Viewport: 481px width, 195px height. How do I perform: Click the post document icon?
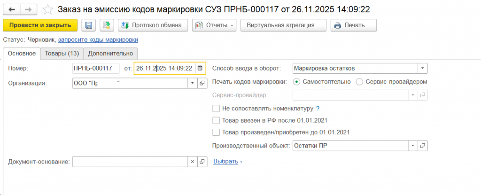click(107, 25)
